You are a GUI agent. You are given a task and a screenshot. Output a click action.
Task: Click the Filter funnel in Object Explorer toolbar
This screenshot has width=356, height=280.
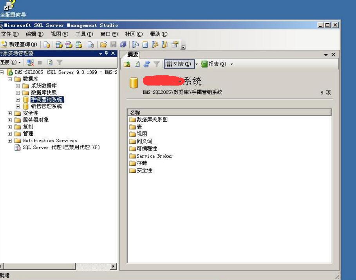[60, 63]
